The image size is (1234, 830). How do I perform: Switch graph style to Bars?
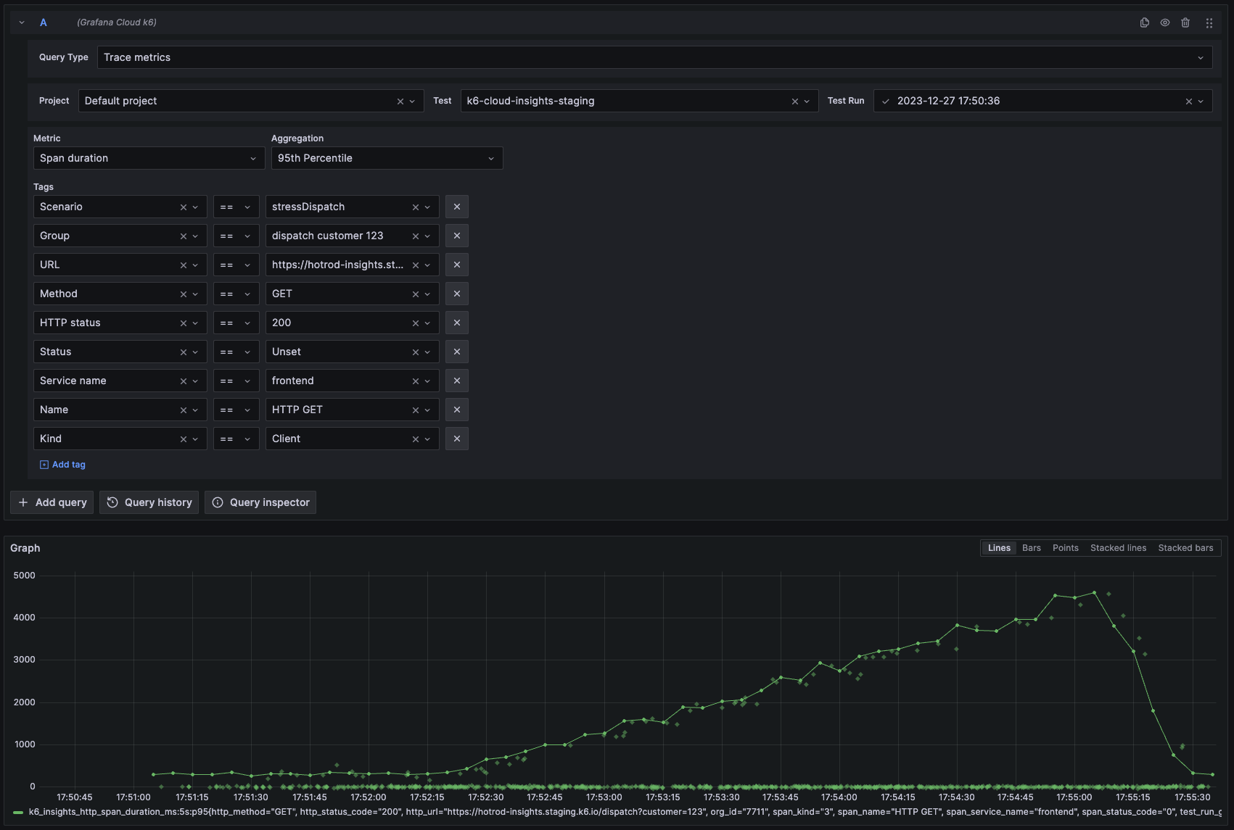pos(1031,548)
